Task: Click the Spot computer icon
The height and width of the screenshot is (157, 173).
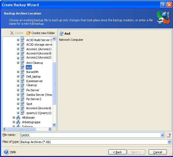Action: [22, 104]
